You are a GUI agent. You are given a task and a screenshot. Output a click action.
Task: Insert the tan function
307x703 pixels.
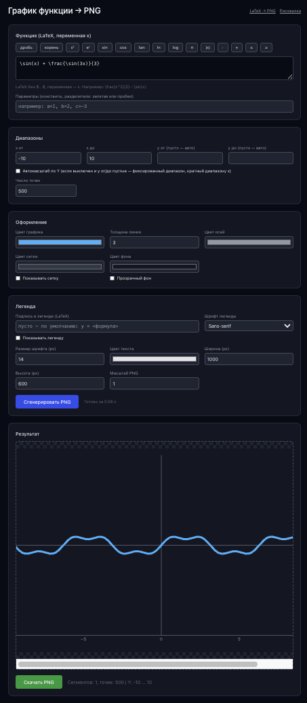point(142,47)
